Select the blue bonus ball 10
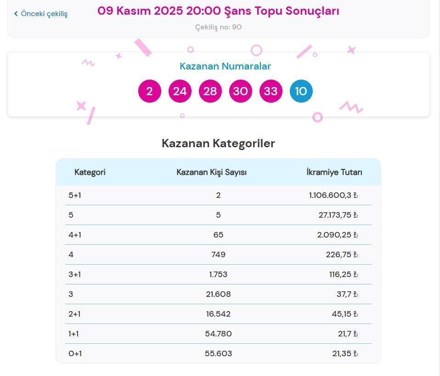This screenshot has height=376, width=440. pyautogui.click(x=301, y=91)
